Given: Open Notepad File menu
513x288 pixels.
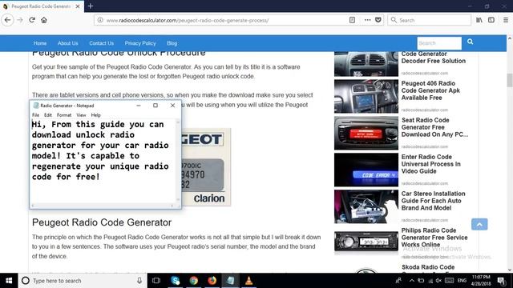Looking at the screenshot, I should 35,115.
